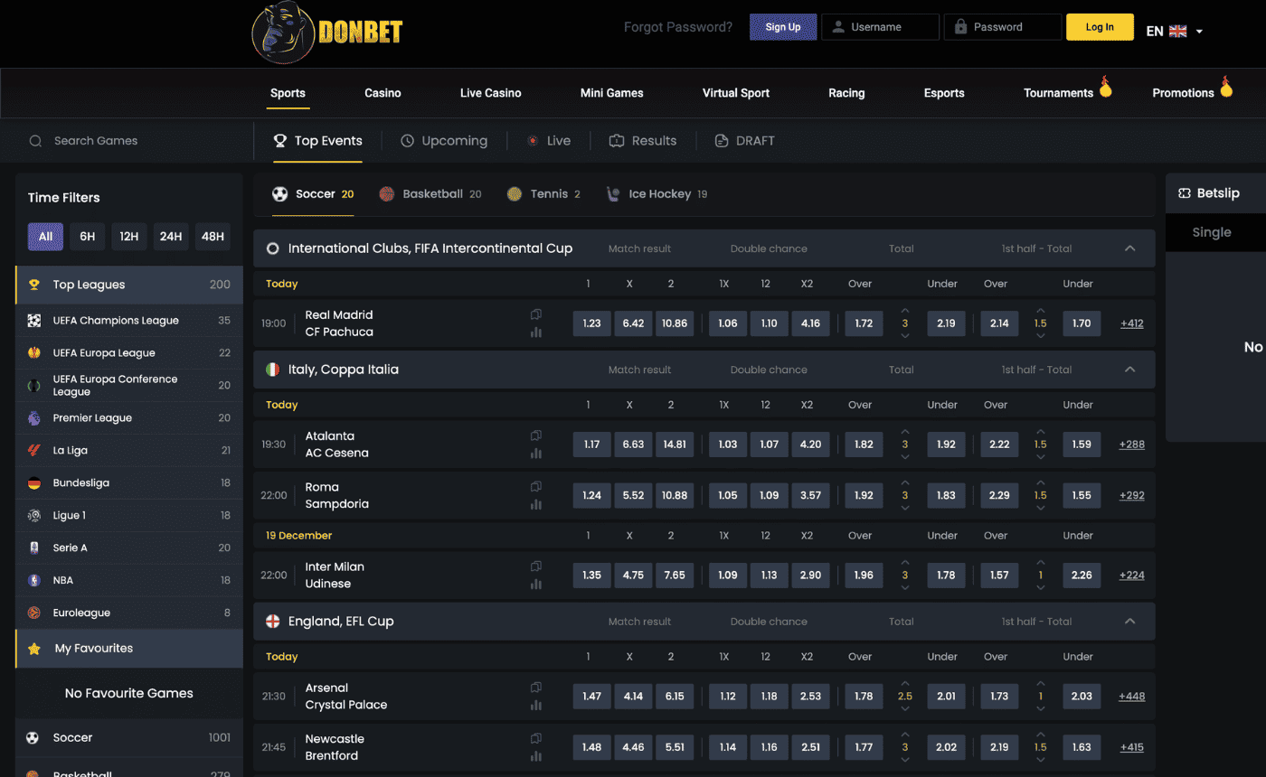Decrease 1st half total for Roma match
Viewport: 1266px width, 777px height.
(1041, 508)
